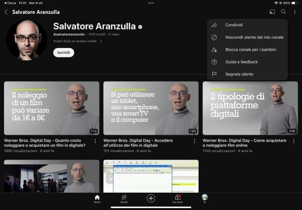Click the flag report icon
Image resolution: width=302 pixels, height=210 pixels.
214,74
